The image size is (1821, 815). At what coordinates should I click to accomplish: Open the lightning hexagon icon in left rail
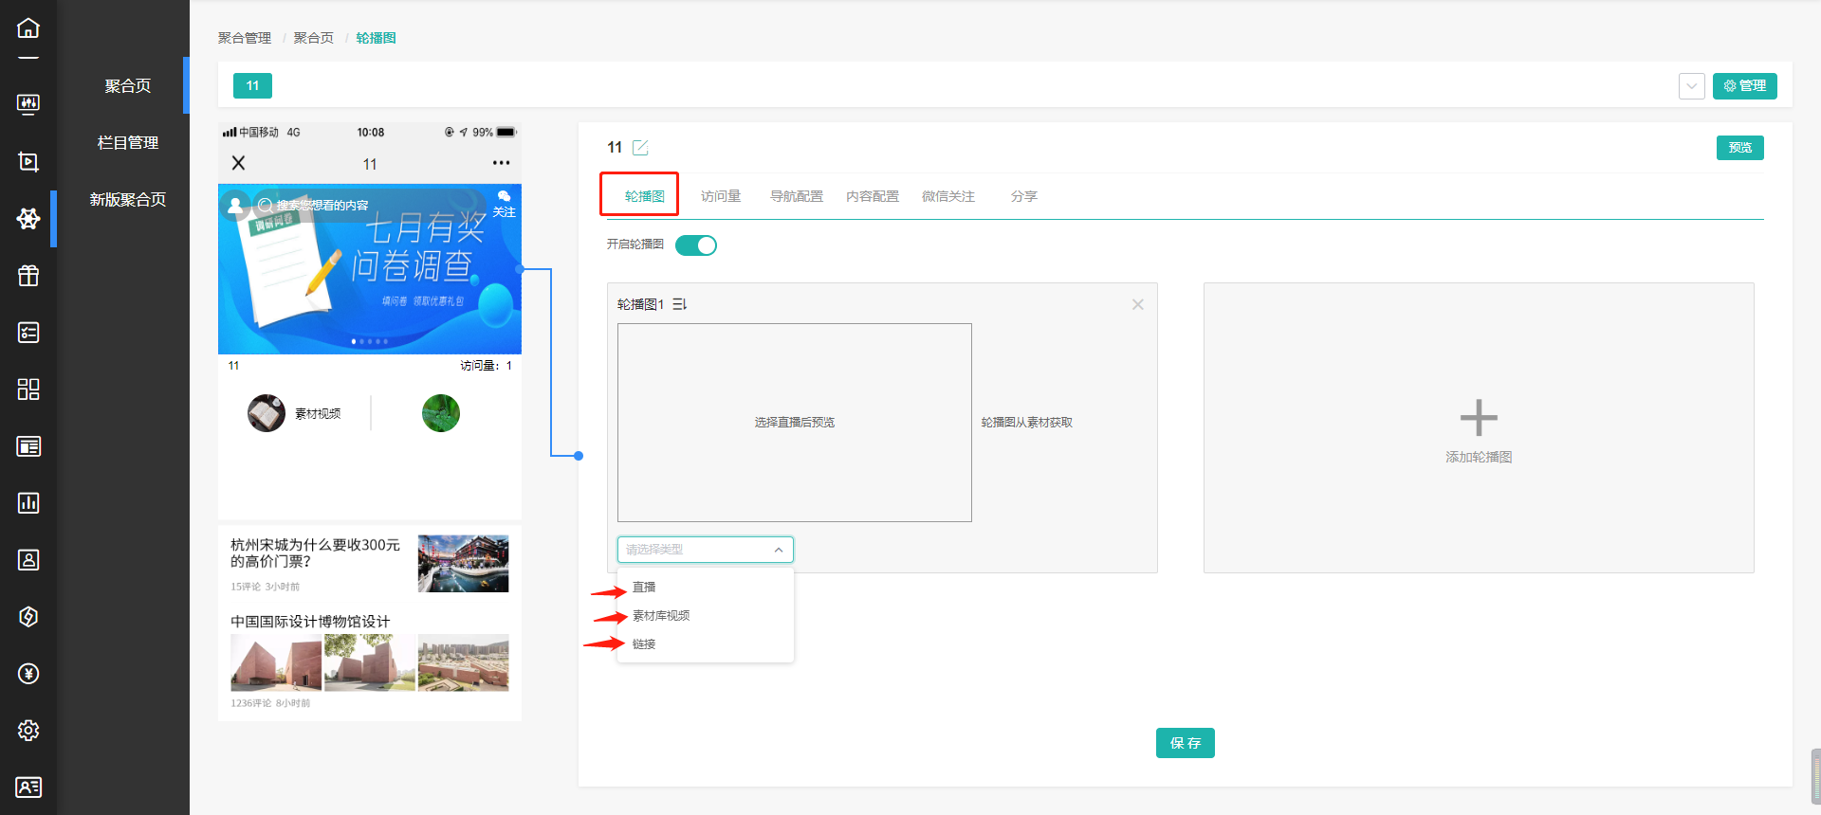pos(28,616)
